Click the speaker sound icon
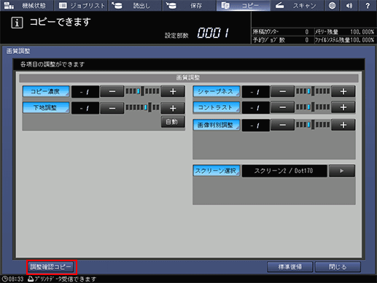 coord(349,5)
